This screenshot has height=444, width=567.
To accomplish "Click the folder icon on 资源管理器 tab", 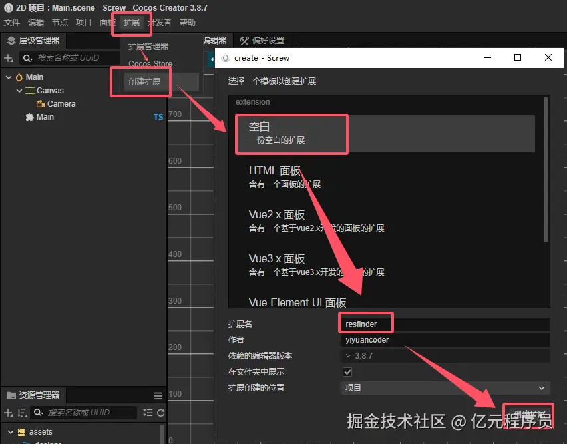I will [x=11, y=395].
